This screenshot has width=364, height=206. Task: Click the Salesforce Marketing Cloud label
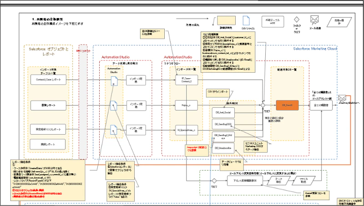pyautogui.click(x=314, y=49)
